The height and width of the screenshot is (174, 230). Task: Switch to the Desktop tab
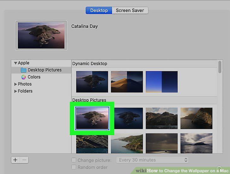coord(99,10)
